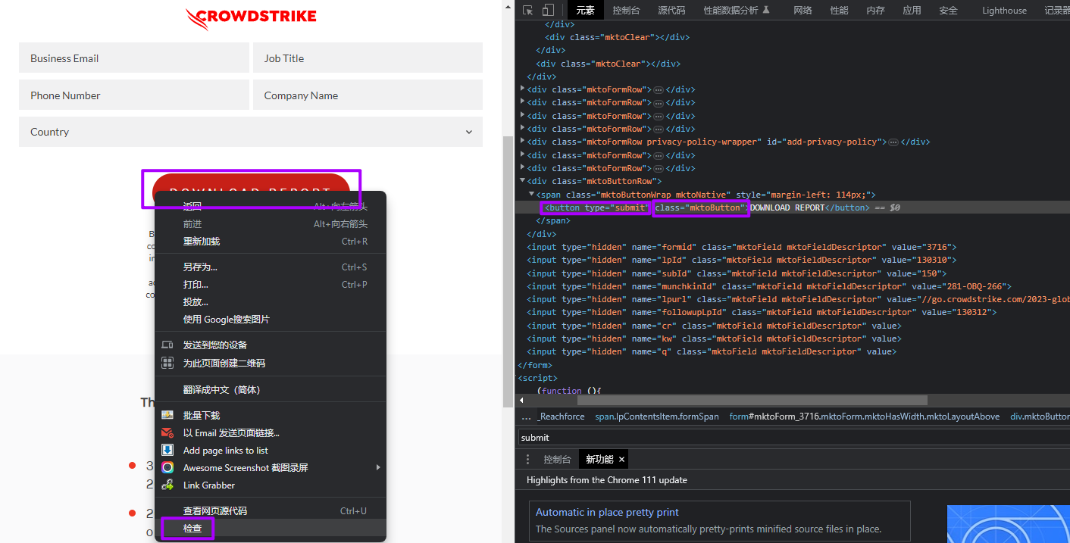
Task: Select the span.lpContentsItem.formSpan breadcrumb
Action: [x=656, y=417]
